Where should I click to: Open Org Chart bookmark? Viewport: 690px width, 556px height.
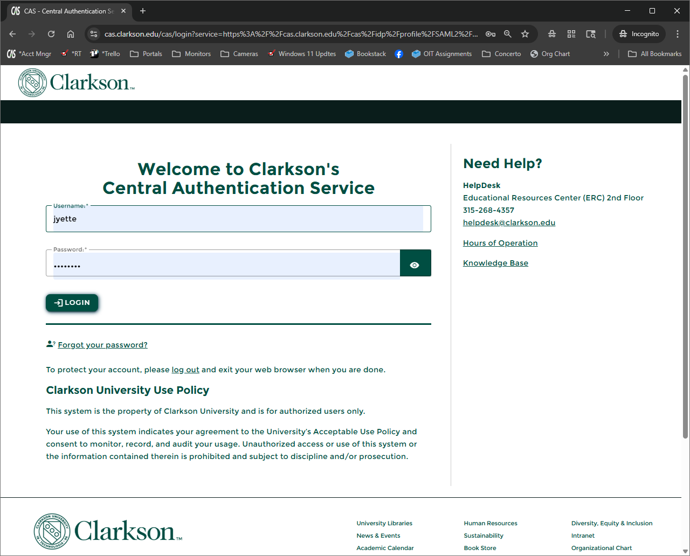pyautogui.click(x=550, y=54)
